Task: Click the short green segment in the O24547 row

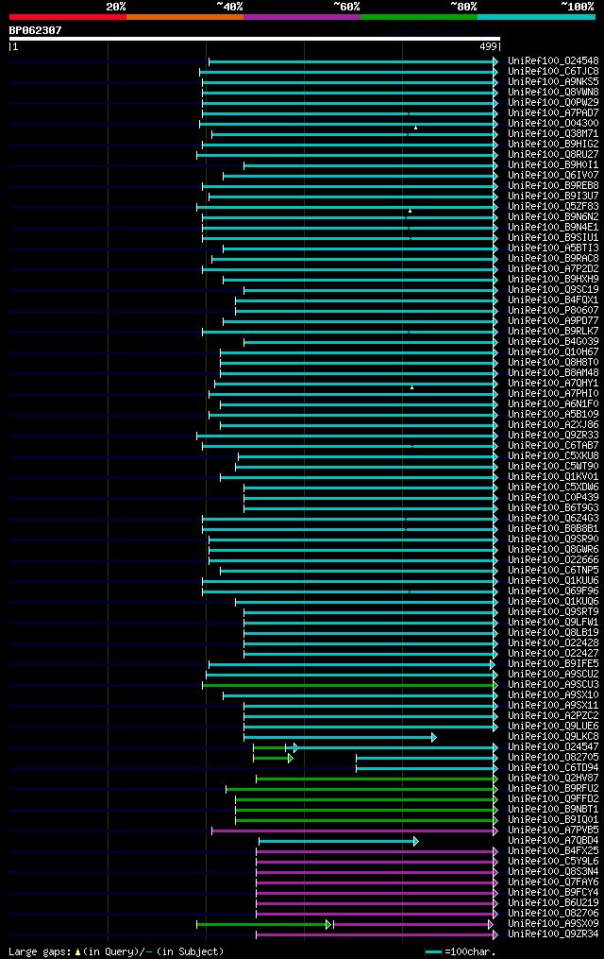Action: point(269,748)
